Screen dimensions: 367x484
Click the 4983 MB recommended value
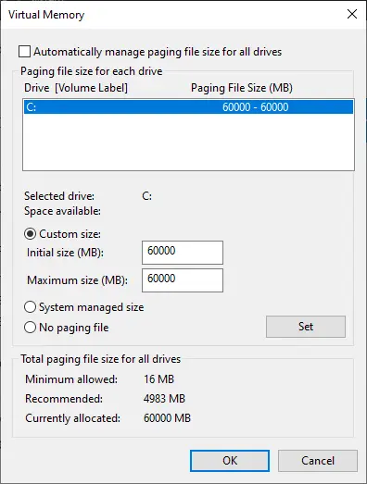[x=164, y=399]
